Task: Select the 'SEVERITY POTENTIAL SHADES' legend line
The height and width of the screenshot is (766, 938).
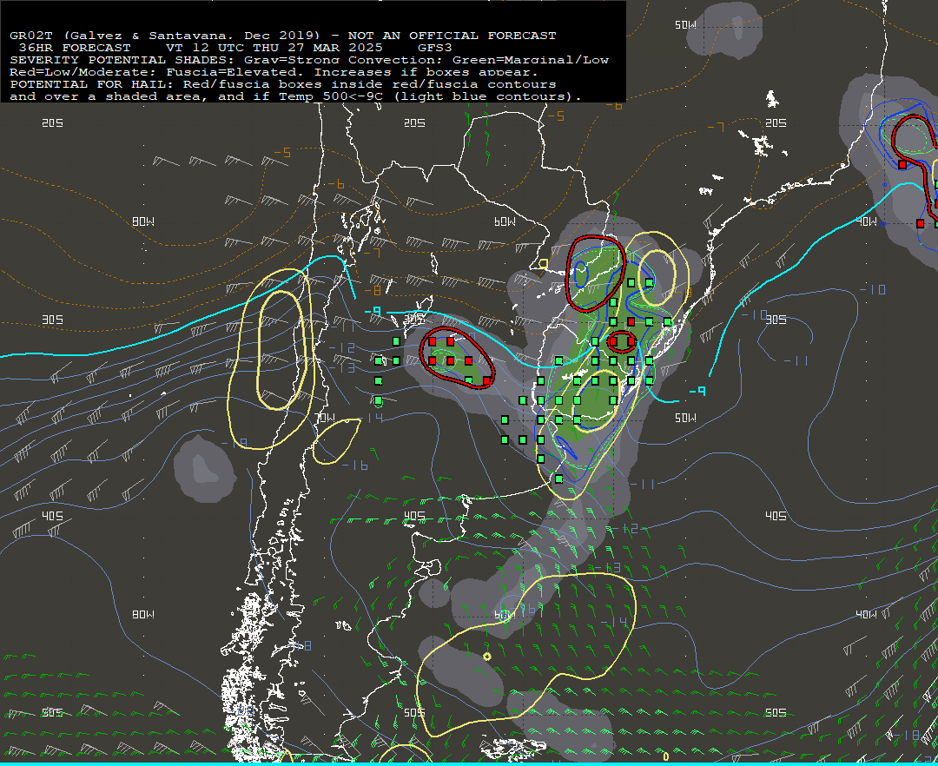Action: tap(309, 60)
